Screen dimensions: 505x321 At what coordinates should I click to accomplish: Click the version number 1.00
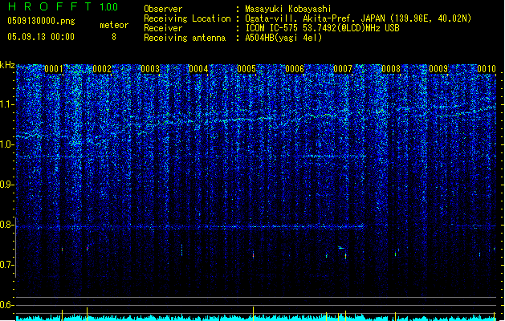(x=109, y=7)
